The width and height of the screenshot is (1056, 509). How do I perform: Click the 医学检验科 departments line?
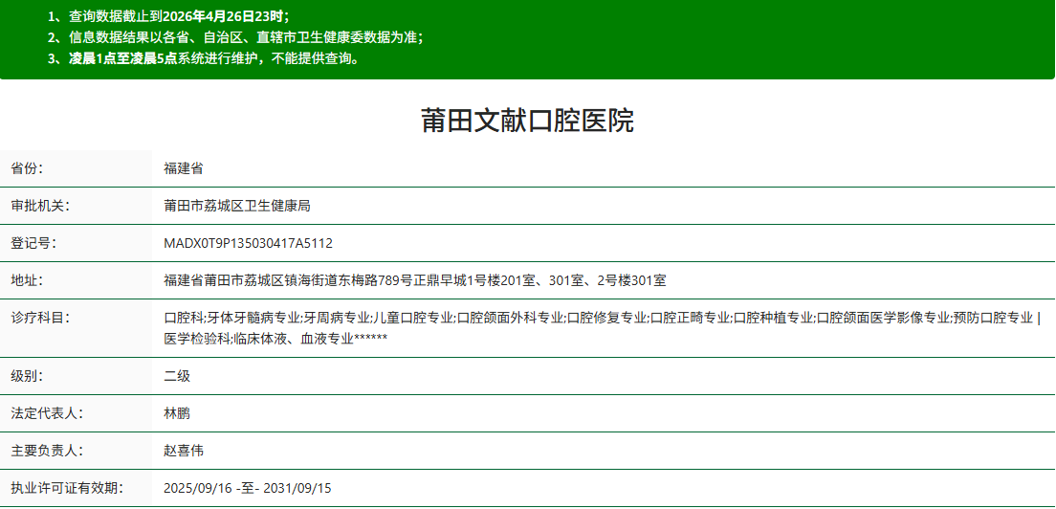[275, 339]
